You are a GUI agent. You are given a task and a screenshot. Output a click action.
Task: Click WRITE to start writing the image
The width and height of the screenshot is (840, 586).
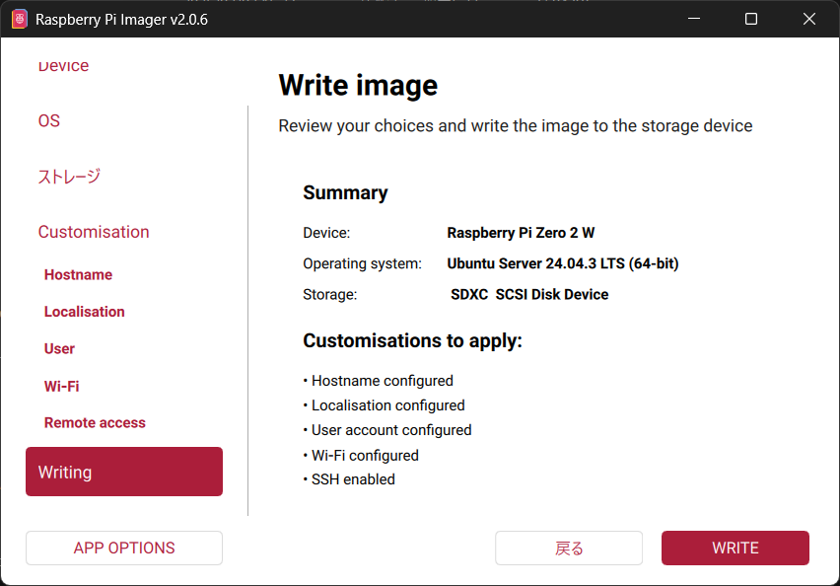click(735, 549)
